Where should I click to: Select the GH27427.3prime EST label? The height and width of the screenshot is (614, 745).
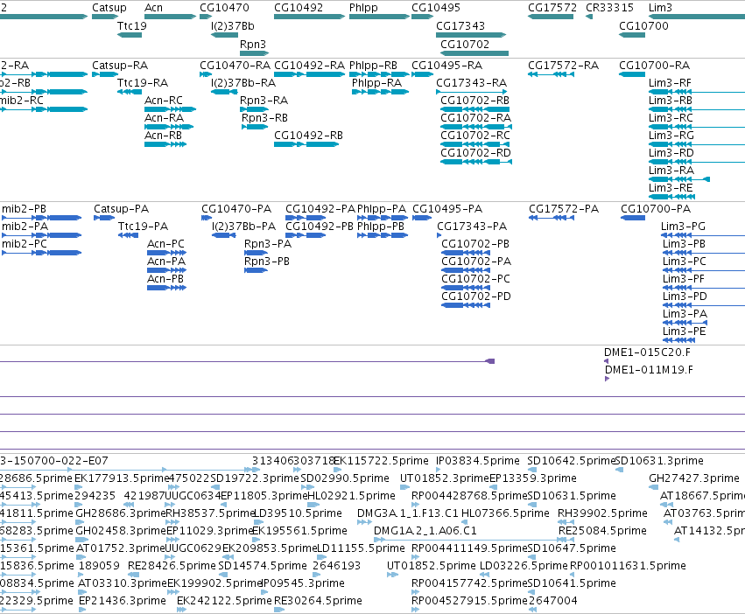coord(693,478)
